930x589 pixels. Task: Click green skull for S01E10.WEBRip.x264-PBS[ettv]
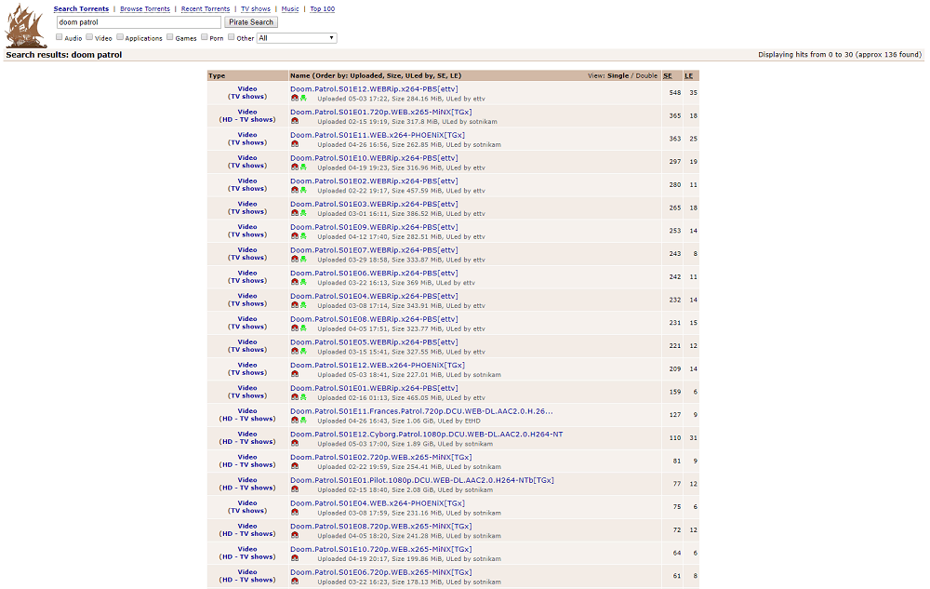[303, 167]
